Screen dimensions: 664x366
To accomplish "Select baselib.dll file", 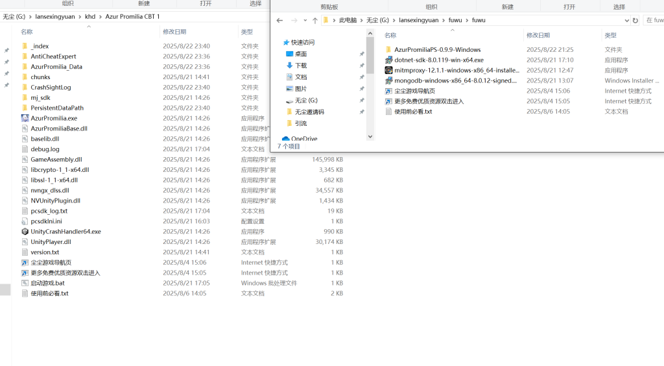I will pyautogui.click(x=45, y=139).
